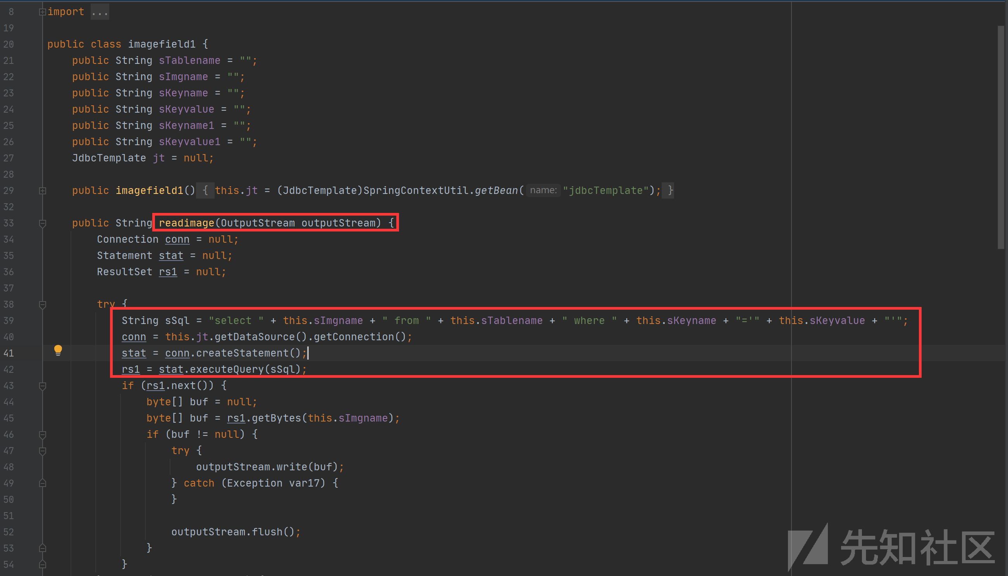This screenshot has width=1008, height=576.
Task: Click the sImgname field on line 22
Action: click(183, 77)
